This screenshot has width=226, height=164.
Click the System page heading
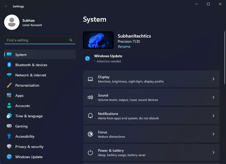tap(95, 19)
